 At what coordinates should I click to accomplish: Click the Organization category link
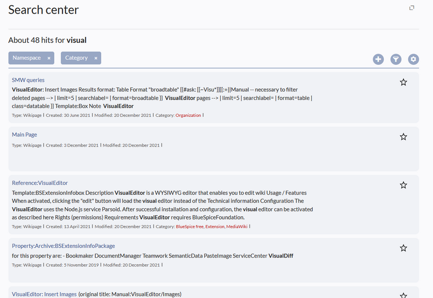[x=188, y=115]
